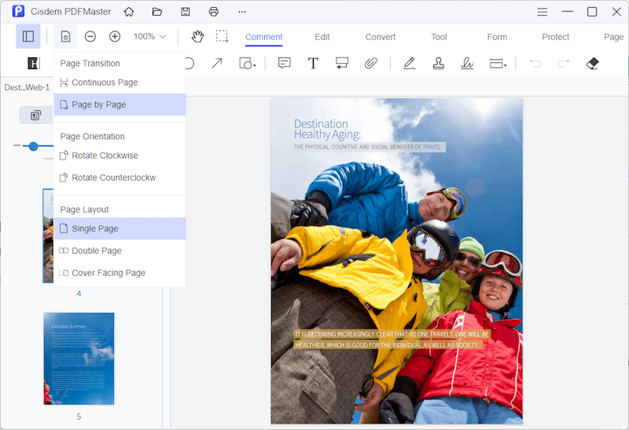Click the paperclip attachment icon

point(370,63)
